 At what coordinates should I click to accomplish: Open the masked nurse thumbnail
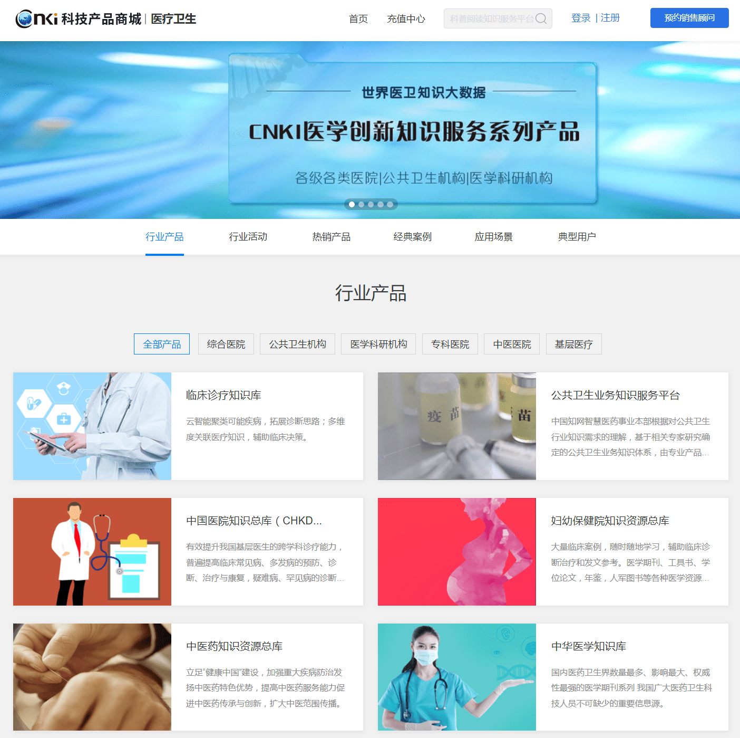click(457, 677)
